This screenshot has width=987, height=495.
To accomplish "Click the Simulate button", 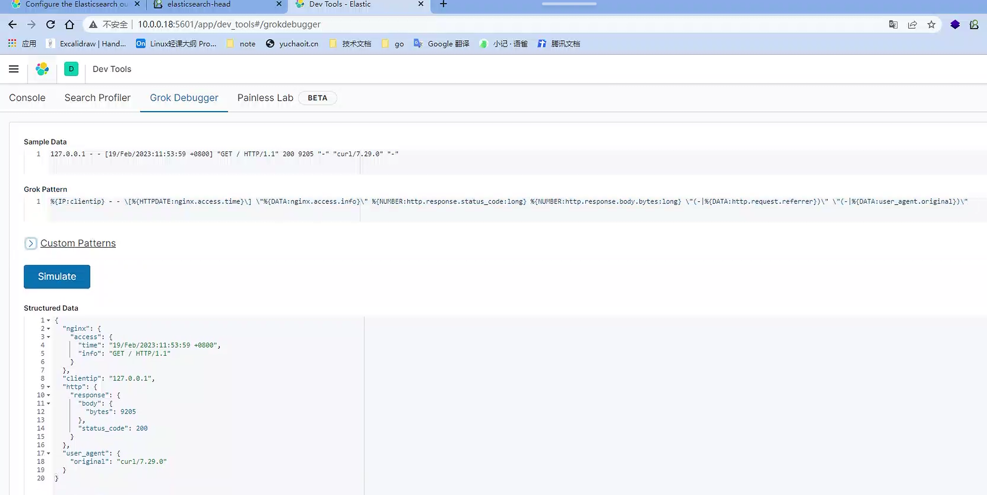I will click(x=57, y=277).
